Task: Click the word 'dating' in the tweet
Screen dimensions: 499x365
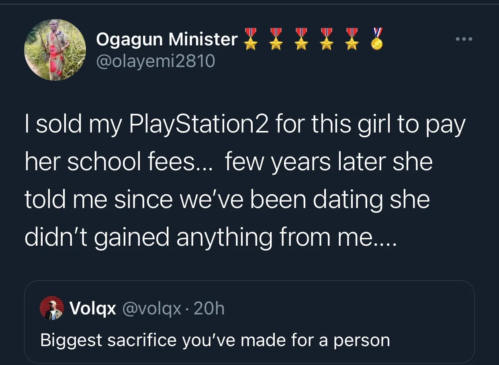Action: tap(347, 200)
